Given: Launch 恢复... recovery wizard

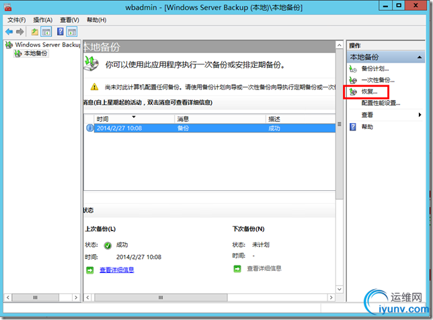Looking at the screenshot, I should (369, 91).
